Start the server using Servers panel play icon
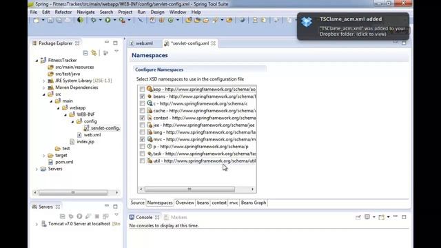The image size is (441, 248). pos(80,216)
